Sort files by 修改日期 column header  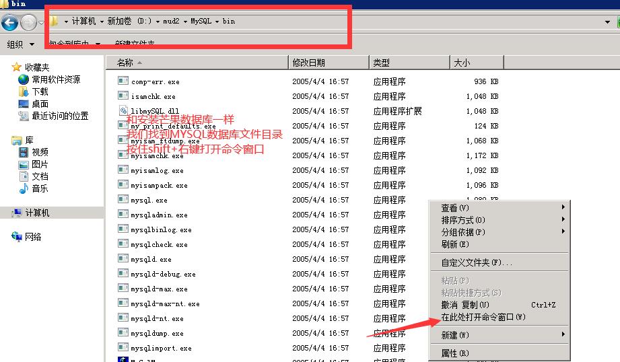tap(308, 63)
